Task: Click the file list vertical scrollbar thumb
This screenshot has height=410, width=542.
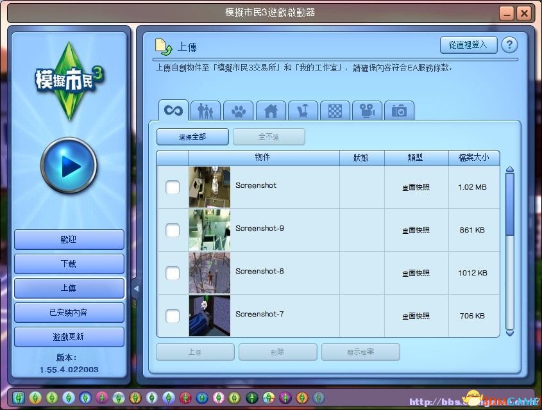Action: click(510, 204)
